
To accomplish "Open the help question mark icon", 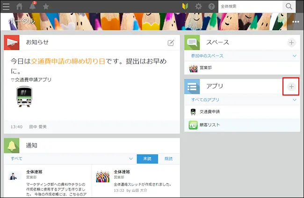I will click(211, 7).
